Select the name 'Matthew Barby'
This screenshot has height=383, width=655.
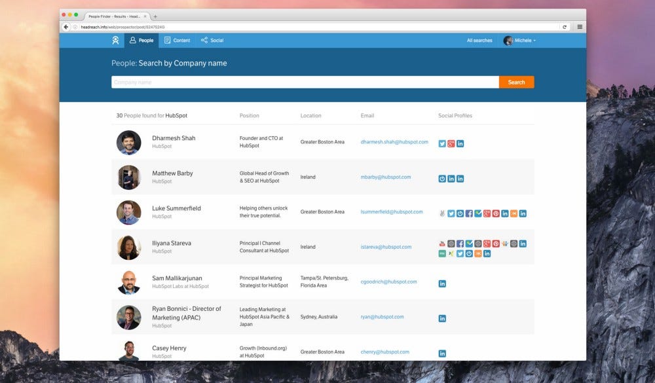coord(172,173)
